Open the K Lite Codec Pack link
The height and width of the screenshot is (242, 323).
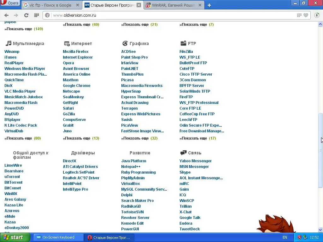21,125
